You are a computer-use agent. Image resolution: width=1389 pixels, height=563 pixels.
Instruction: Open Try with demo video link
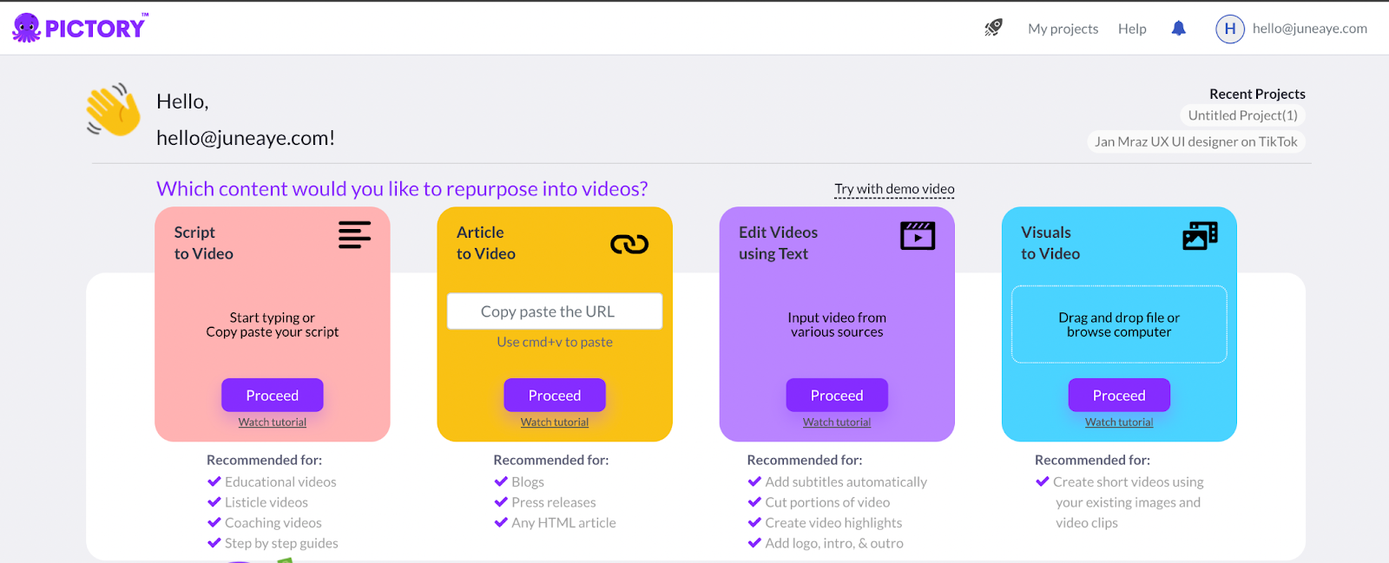pyautogui.click(x=894, y=189)
